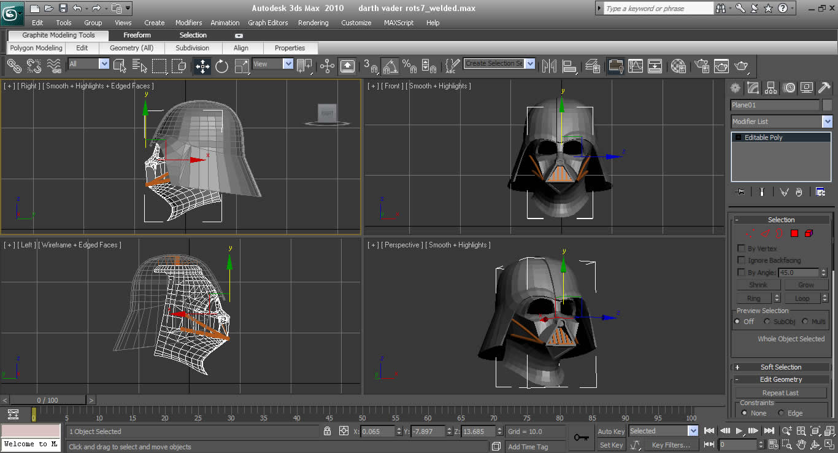Click the Unlink Selection icon

(34, 65)
